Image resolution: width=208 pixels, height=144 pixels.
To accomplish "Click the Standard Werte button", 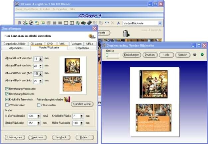I will coord(82,104).
